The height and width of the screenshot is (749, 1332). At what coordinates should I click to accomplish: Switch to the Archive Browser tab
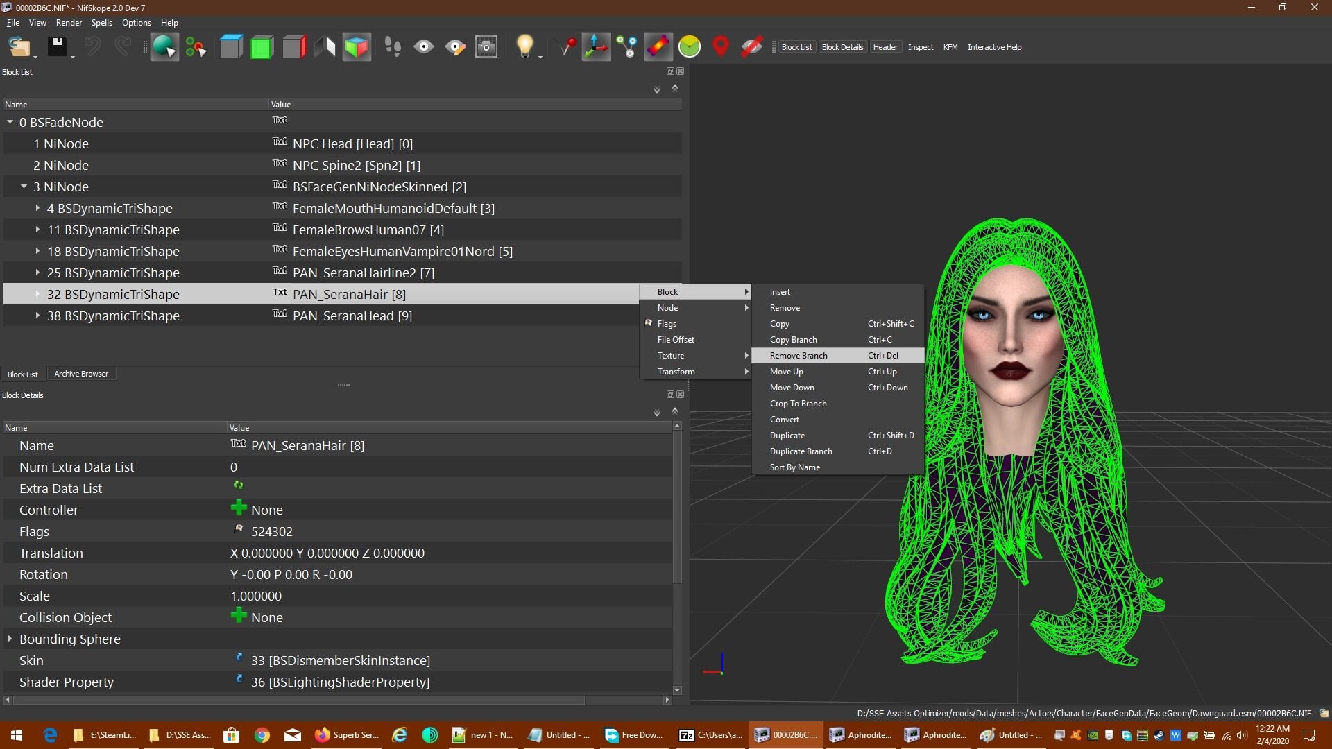coord(81,374)
